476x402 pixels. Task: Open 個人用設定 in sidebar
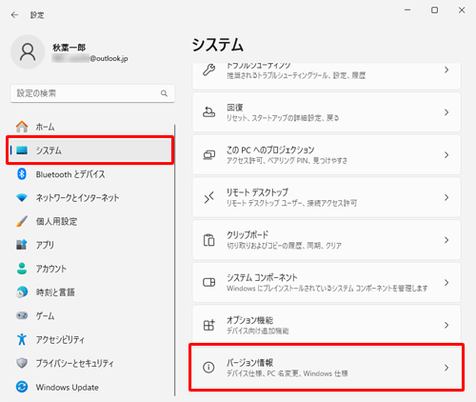click(56, 221)
